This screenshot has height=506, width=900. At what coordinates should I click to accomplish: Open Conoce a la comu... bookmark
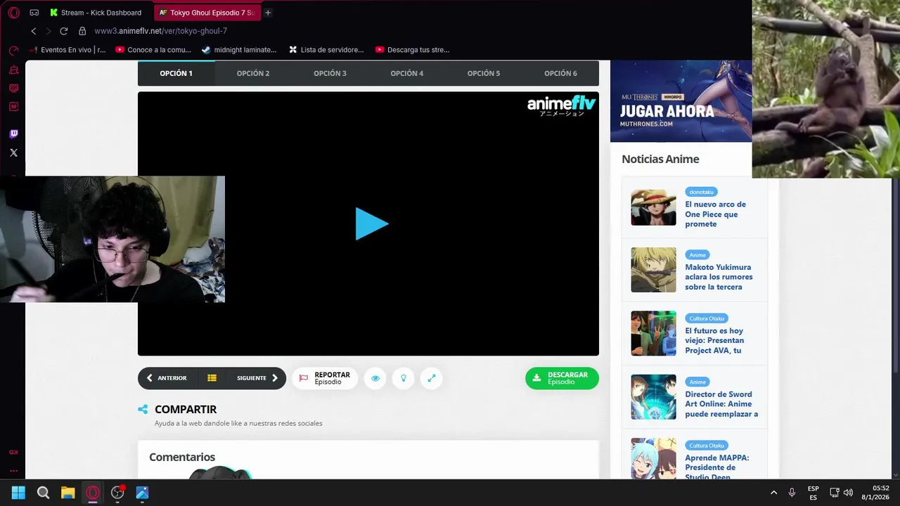click(153, 50)
